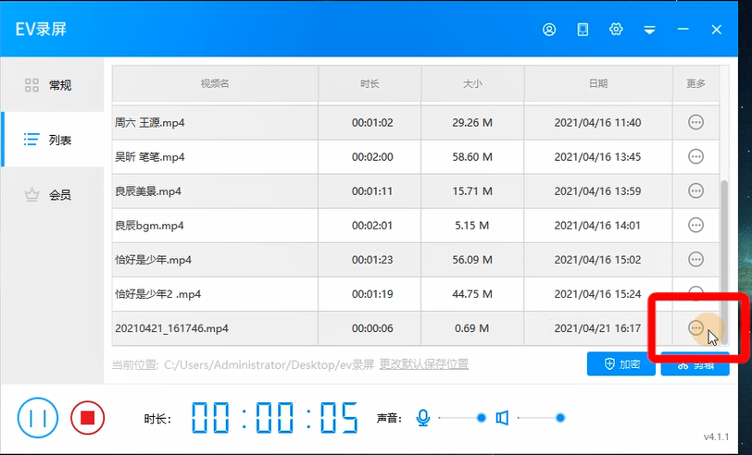Open the mobile device icon in title bar
Viewport: 752px width, 455px height.
(x=583, y=30)
